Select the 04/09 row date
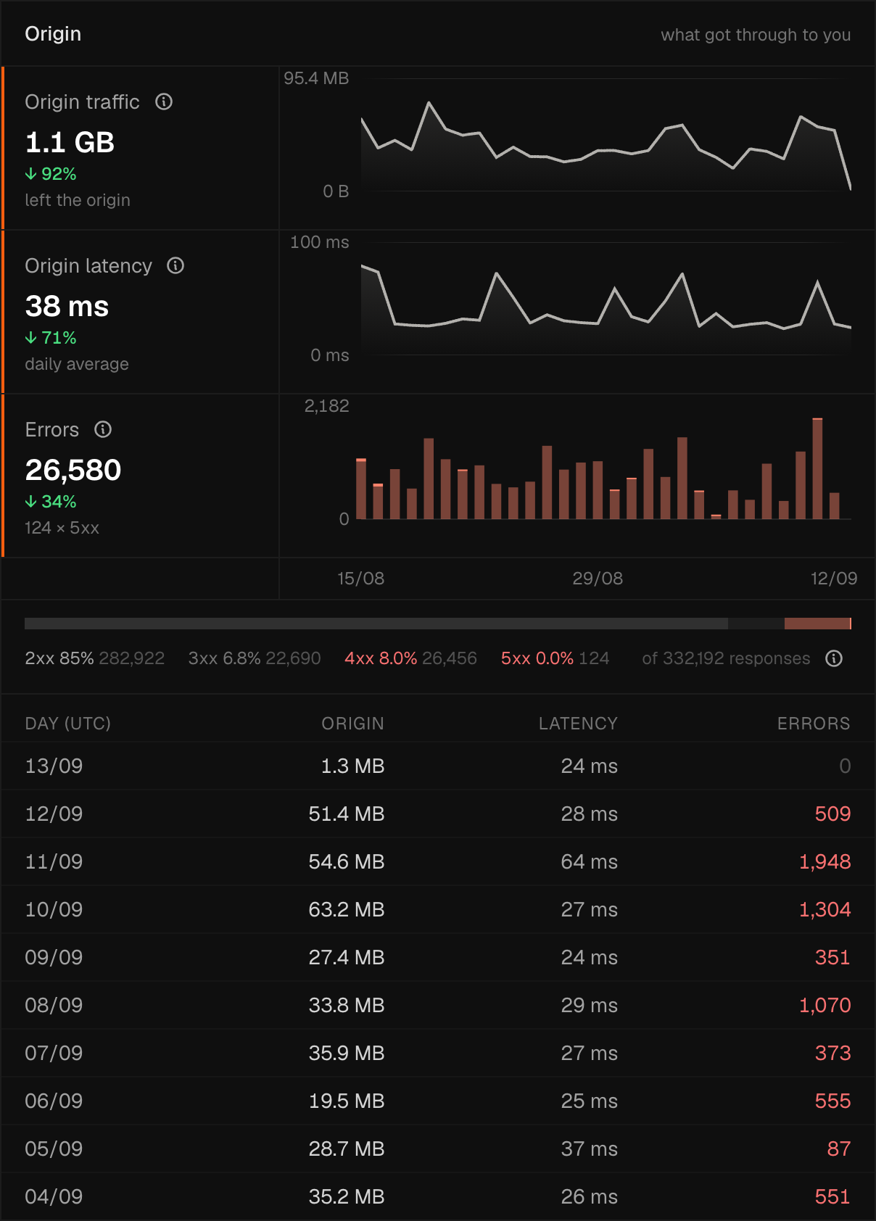Image resolution: width=876 pixels, height=1221 pixels. (54, 1196)
